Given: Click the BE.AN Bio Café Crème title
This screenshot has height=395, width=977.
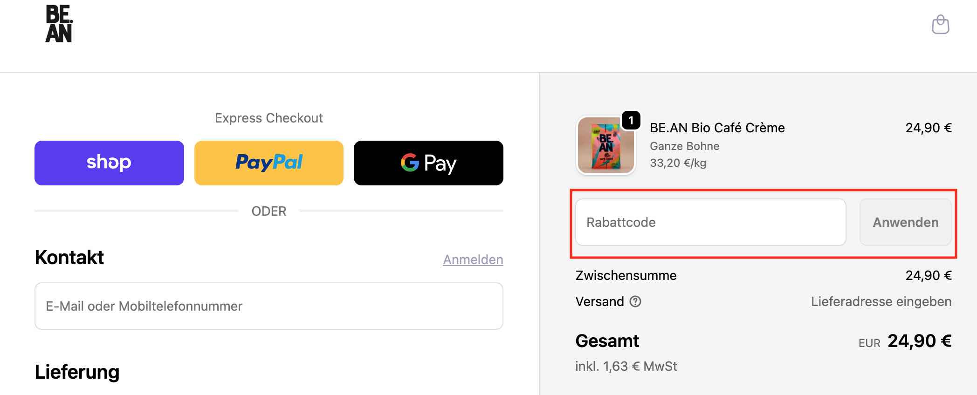Looking at the screenshot, I should (717, 128).
